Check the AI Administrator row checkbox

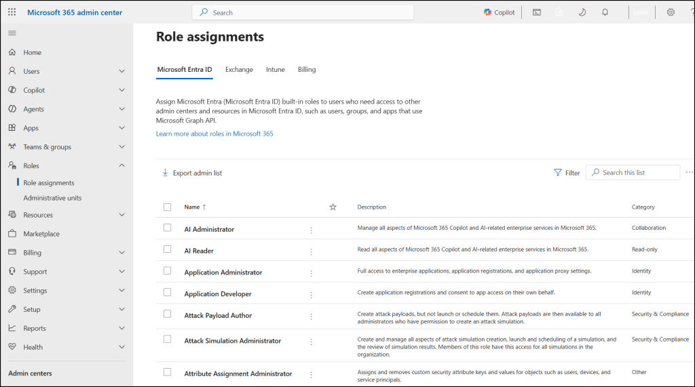[167, 228]
